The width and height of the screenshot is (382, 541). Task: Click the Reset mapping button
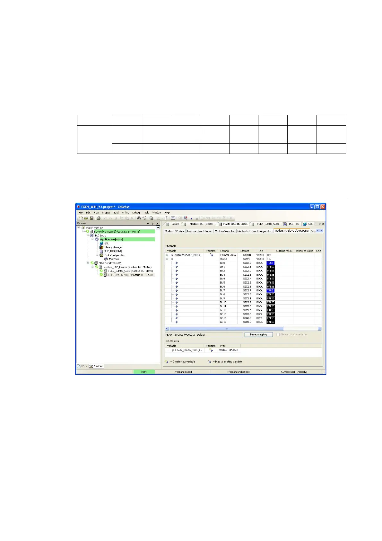pyautogui.click(x=258, y=334)
